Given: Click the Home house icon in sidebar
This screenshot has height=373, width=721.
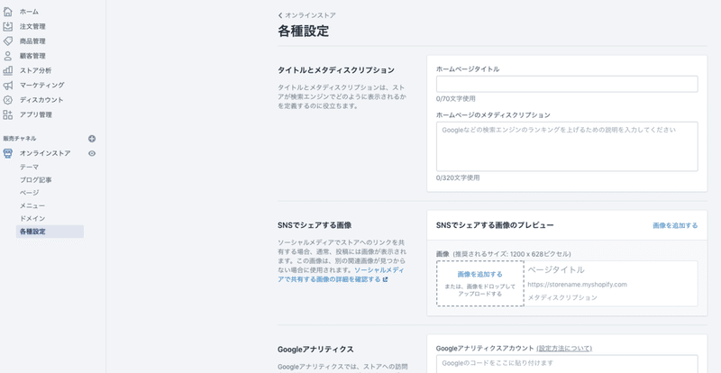Looking at the screenshot, I should (8, 12).
